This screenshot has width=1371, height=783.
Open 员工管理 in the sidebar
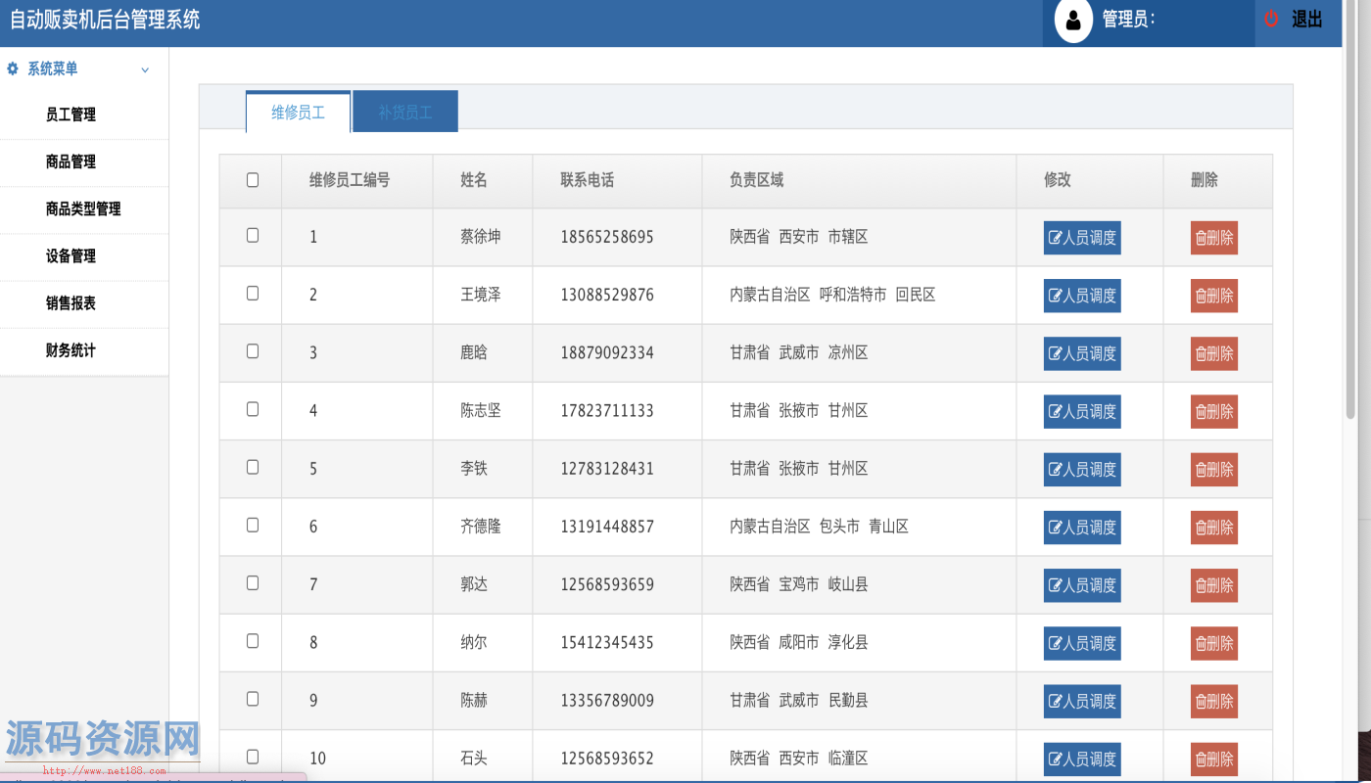tap(71, 115)
